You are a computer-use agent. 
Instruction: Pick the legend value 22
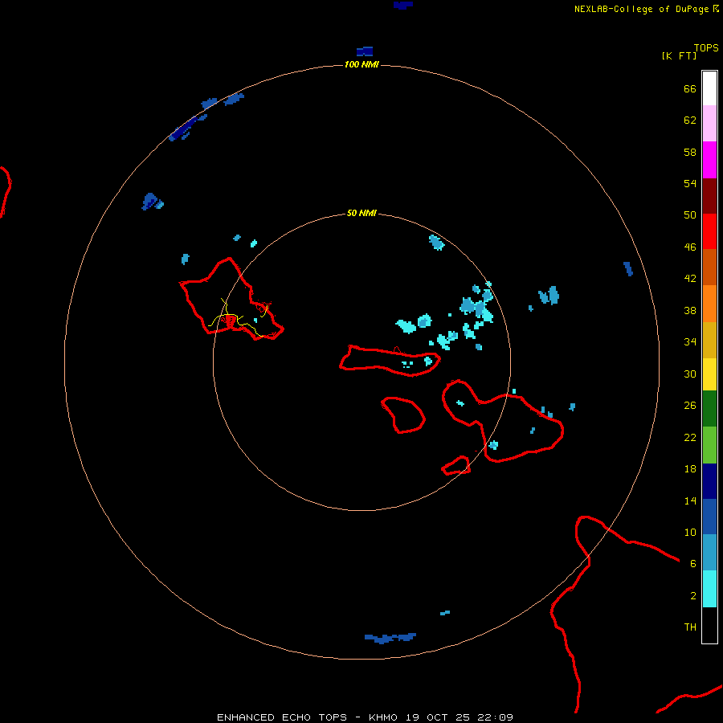pos(690,437)
